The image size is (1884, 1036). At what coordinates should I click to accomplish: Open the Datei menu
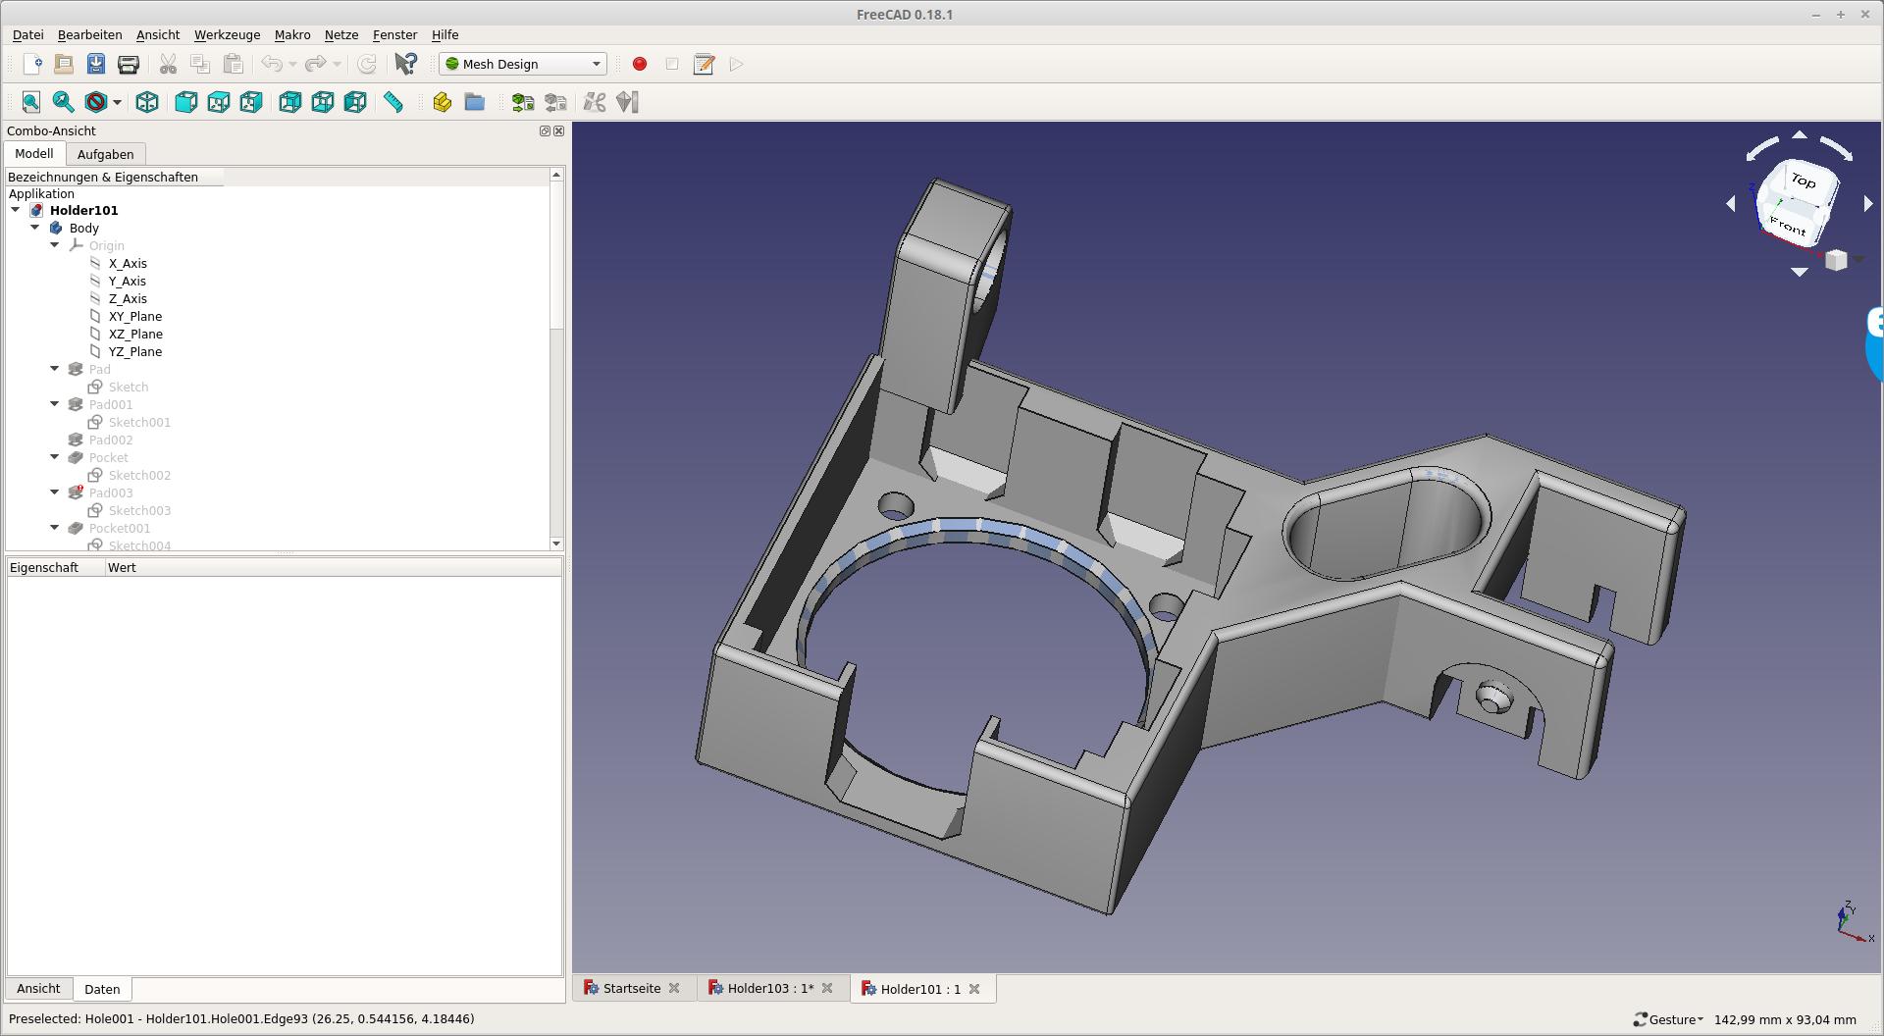pos(27,34)
